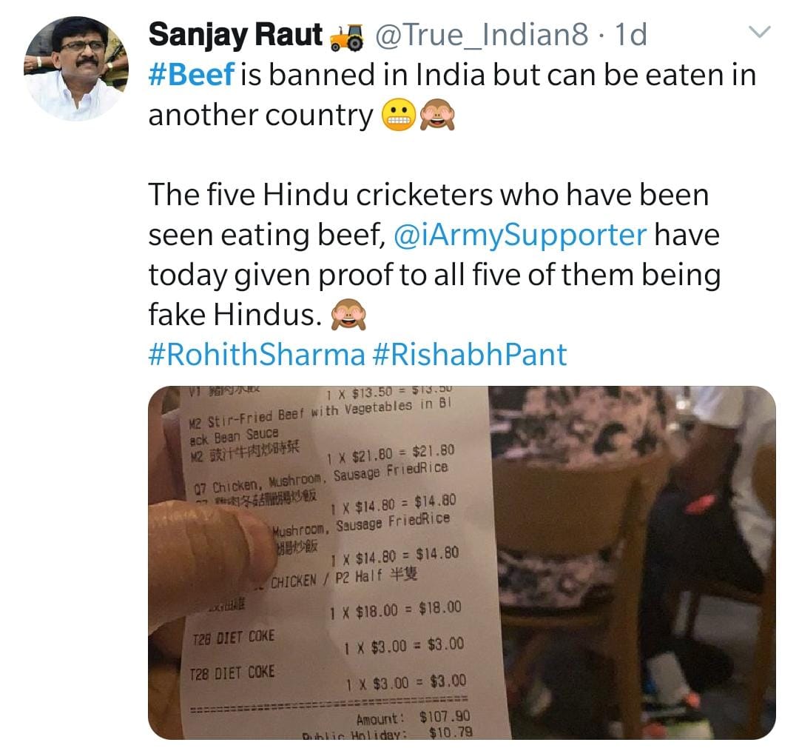
Task: Click the tweet text about five Hindu cricketers
Action: pyautogui.click(x=429, y=195)
